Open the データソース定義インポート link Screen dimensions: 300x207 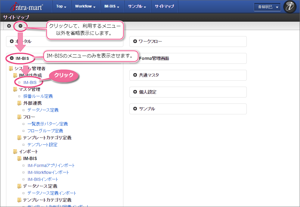click(x=52, y=193)
